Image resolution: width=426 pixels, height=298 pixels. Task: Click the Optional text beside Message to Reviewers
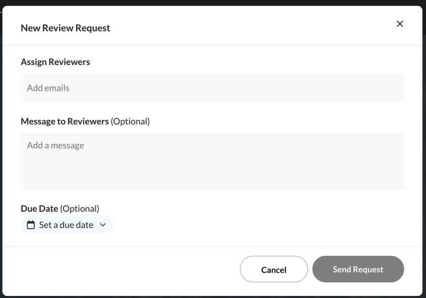pos(130,122)
